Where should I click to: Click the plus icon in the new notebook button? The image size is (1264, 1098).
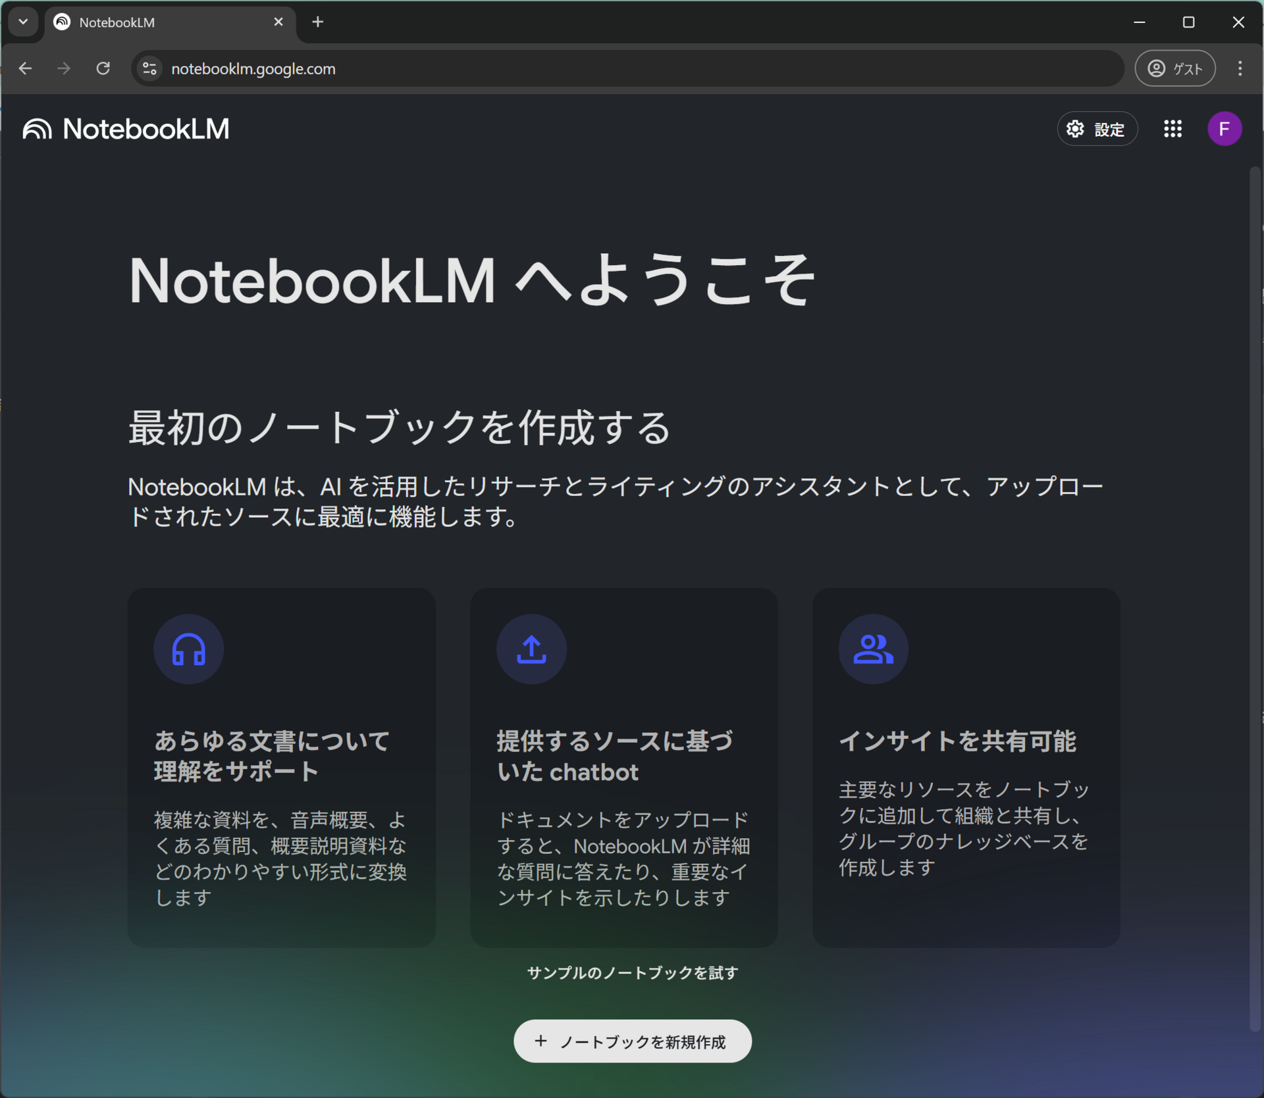(540, 1041)
